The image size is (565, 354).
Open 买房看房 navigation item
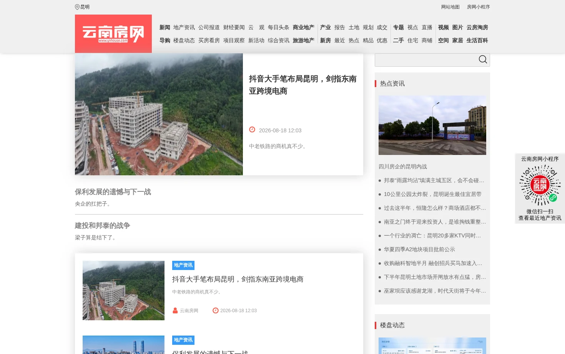pos(209,41)
